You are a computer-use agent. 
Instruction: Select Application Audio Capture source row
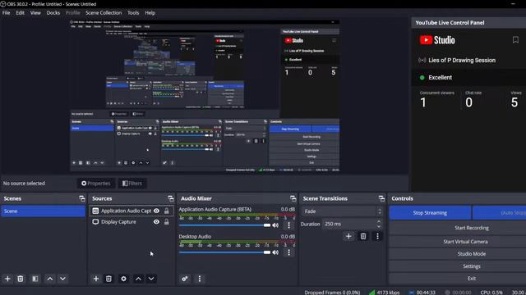131,211
